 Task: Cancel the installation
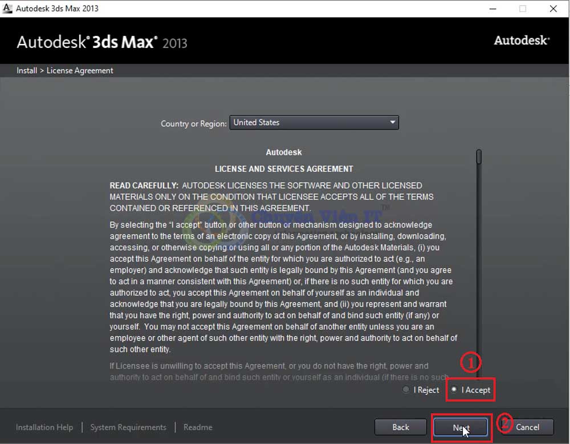527,427
